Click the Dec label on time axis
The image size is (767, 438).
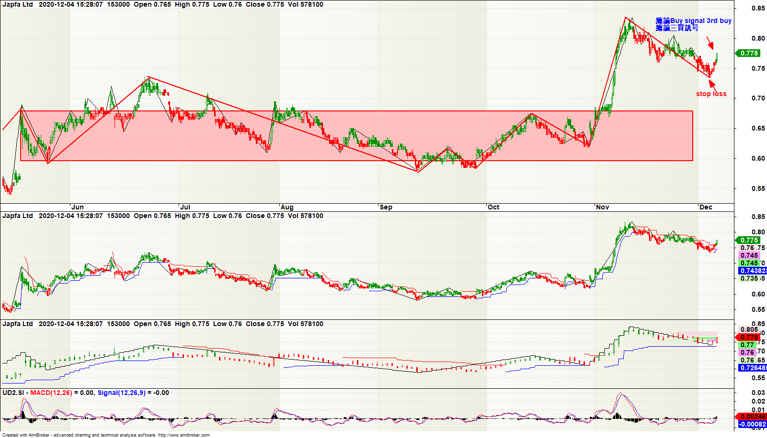click(x=706, y=207)
